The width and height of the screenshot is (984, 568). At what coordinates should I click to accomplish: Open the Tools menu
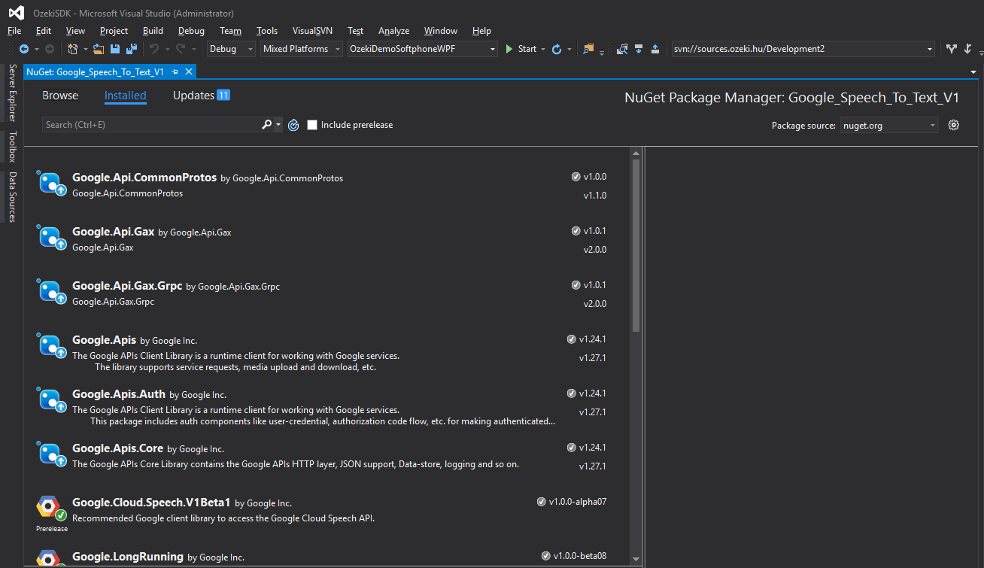click(267, 31)
